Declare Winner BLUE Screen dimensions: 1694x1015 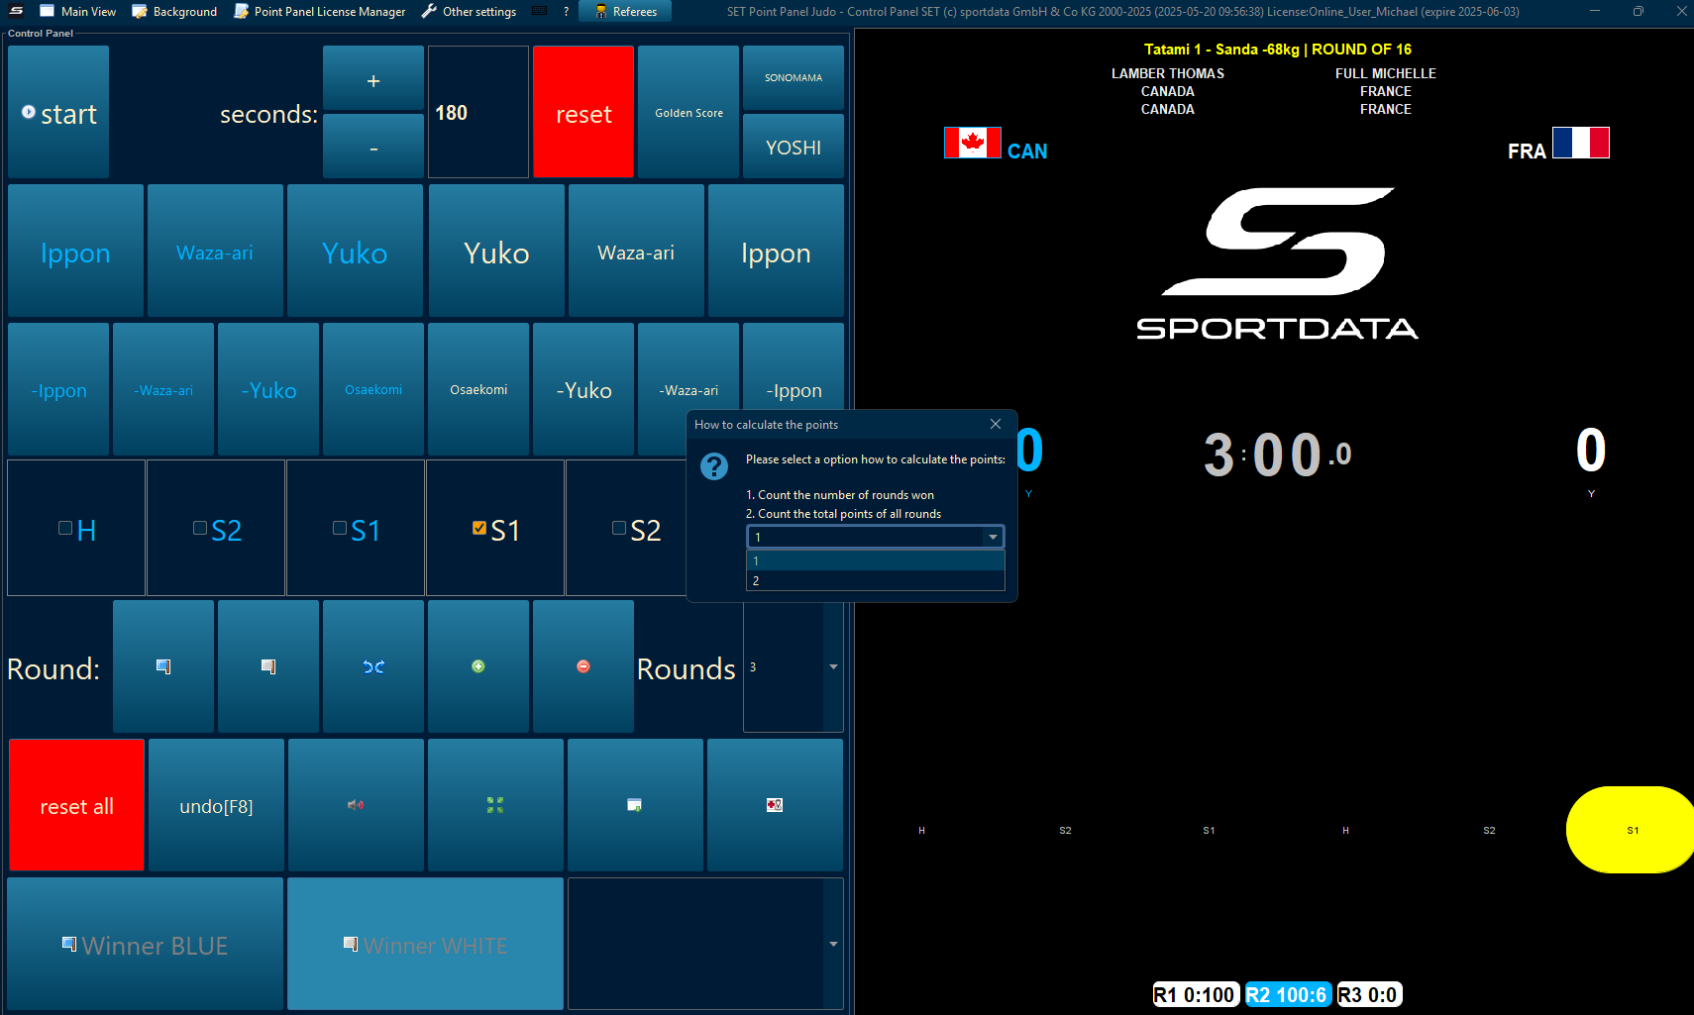146,944
